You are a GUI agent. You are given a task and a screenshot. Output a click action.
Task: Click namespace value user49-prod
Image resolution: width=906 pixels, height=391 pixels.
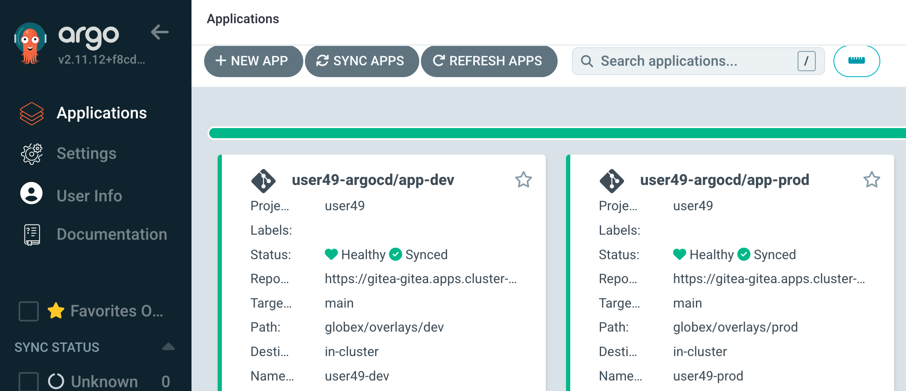(708, 376)
